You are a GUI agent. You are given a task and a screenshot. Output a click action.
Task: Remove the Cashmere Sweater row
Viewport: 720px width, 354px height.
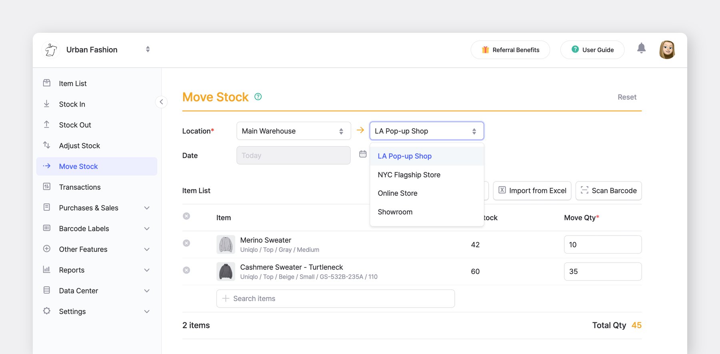pos(186,270)
